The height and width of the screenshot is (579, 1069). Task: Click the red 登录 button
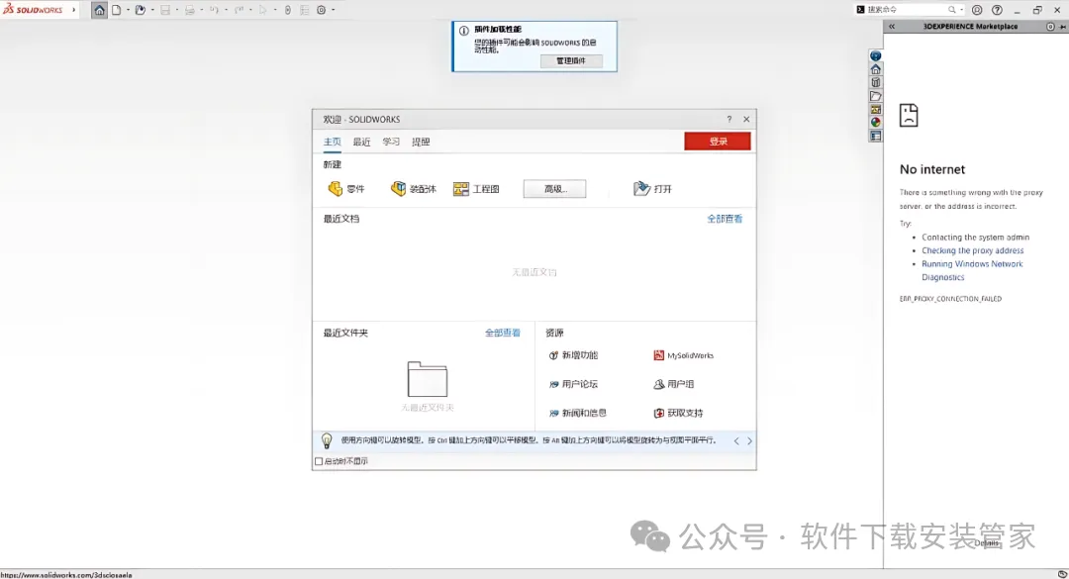click(x=718, y=142)
